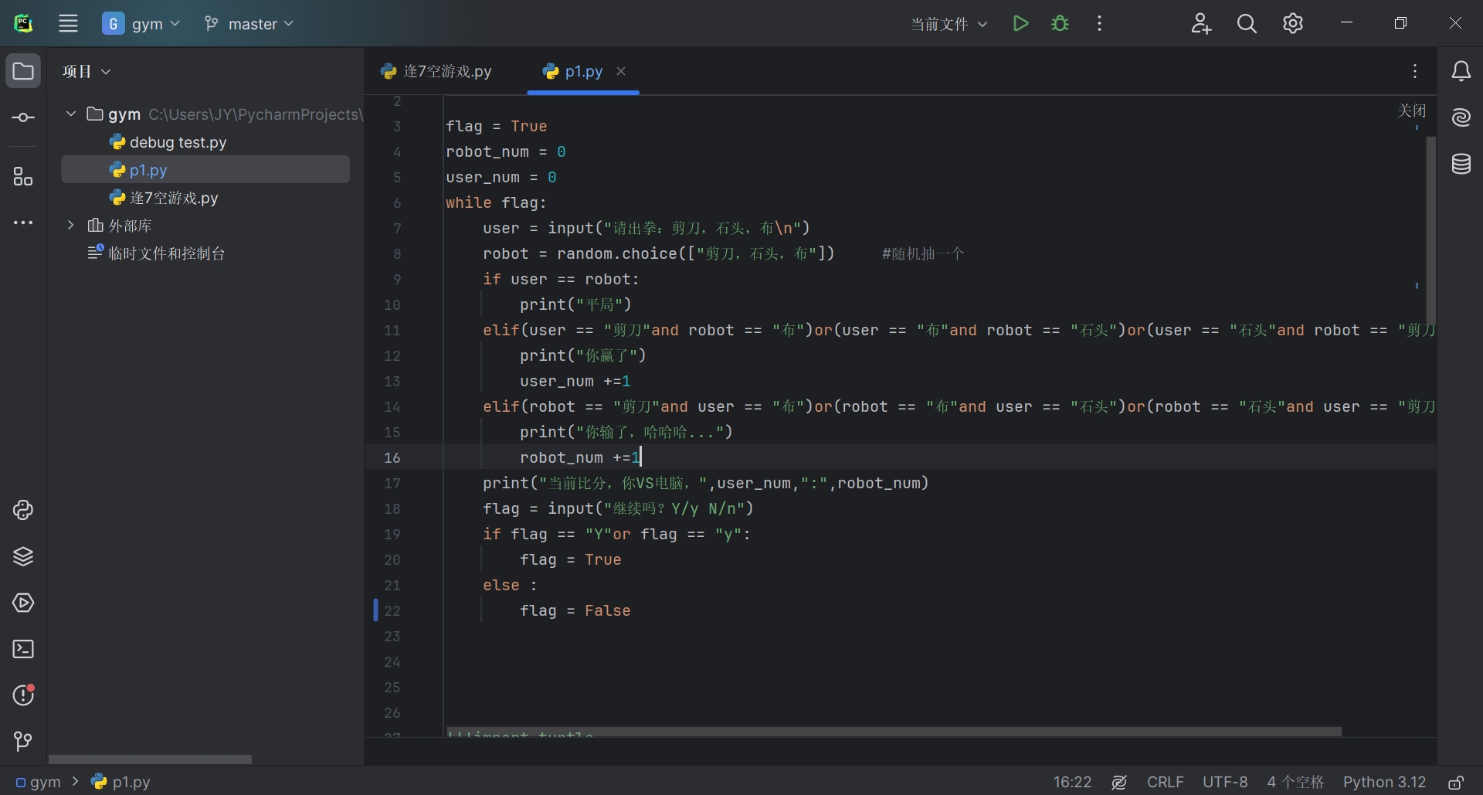Viewport: 1483px width, 795px height.
Task: Click the 'while flag:' line
Action: 496,202
